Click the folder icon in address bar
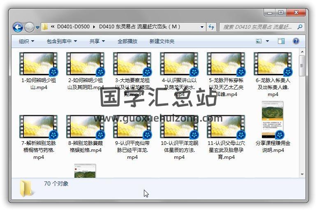The image size is (317, 211). pos(45,27)
